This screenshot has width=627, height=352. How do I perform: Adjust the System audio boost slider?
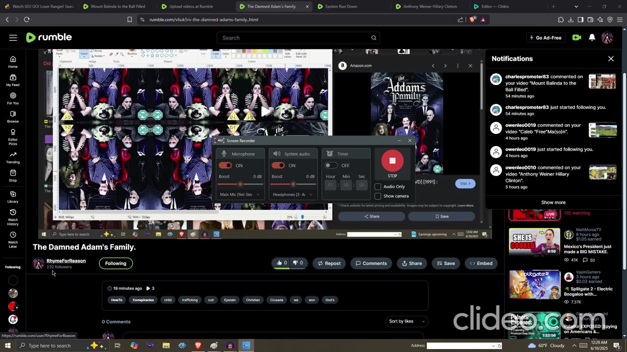293,184
